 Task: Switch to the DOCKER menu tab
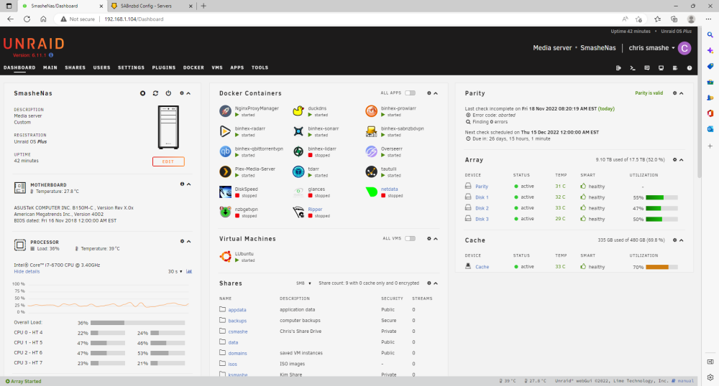coord(193,67)
